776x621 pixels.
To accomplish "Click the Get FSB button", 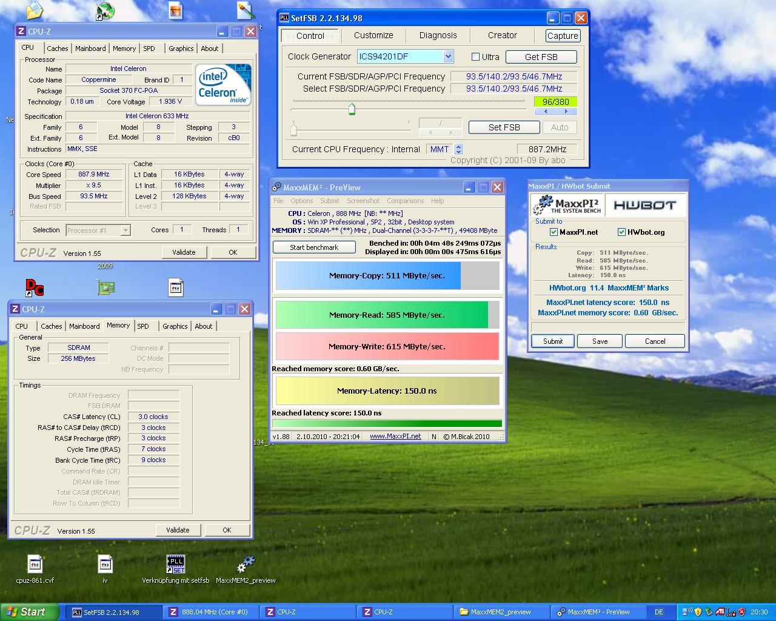I will pos(541,57).
